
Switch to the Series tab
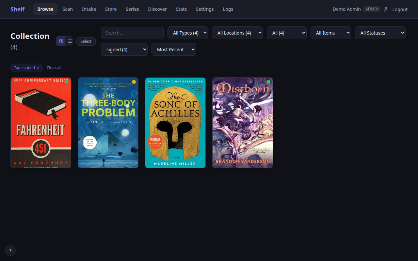coord(132,9)
